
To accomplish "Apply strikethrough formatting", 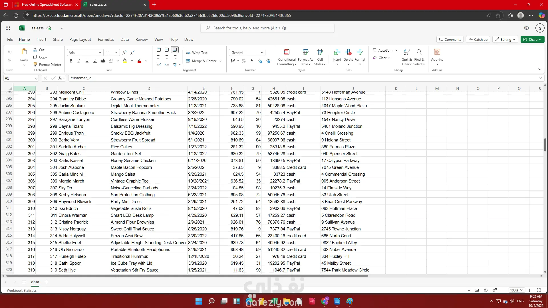I will (x=103, y=61).
